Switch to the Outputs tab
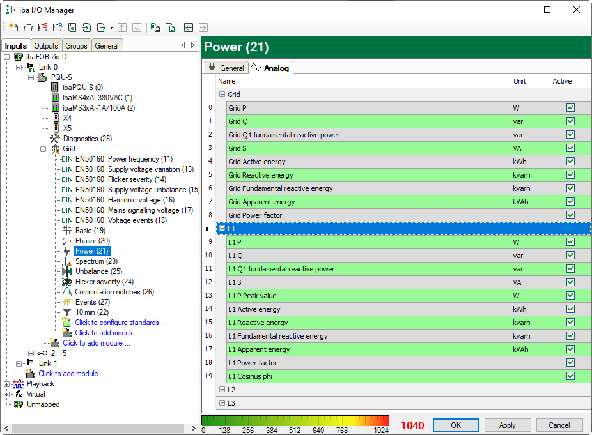 [x=46, y=46]
